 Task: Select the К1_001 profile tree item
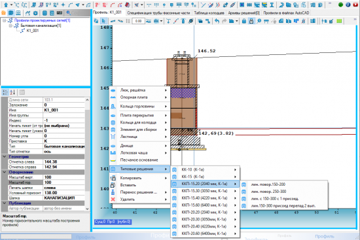point(33,31)
